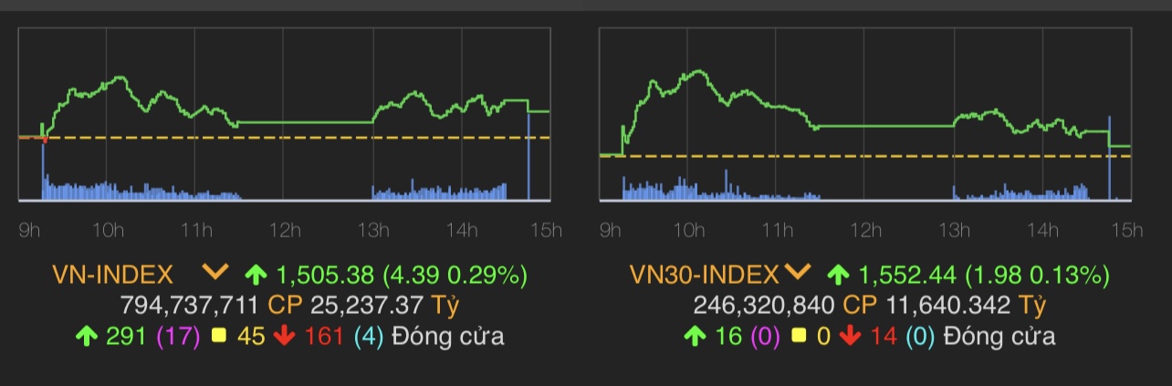
Task: Click the change text (4.39 0.29%)
Action: click(x=455, y=274)
